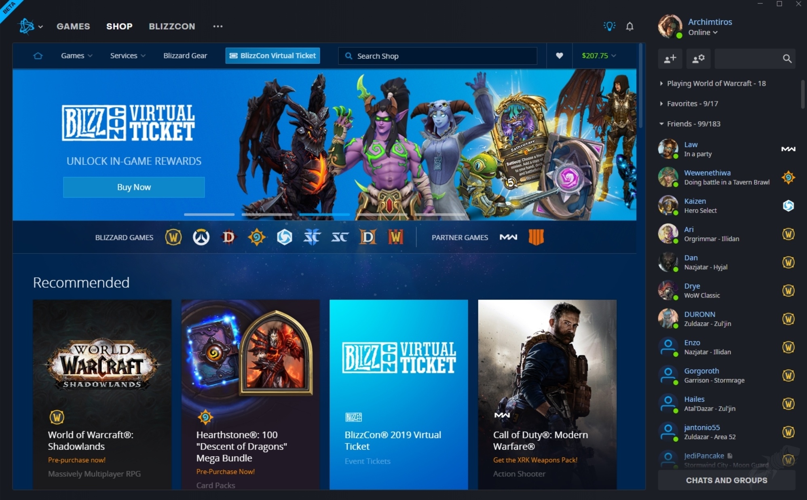Click Buy Now for BlizzCon Virtual Ticket

(x=133, y=187)
